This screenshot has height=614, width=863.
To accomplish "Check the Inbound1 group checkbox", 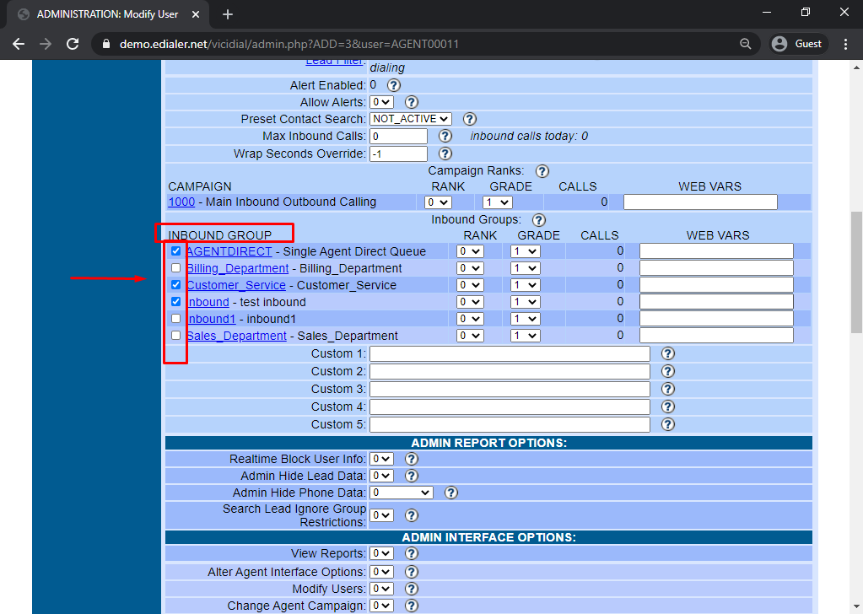I will click(x=175, y=319).
